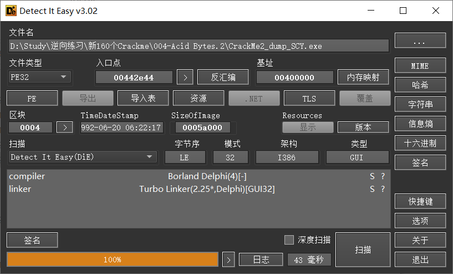Open the 资源 resources view
Screen dimensions: 453x274
coord(198,98)
